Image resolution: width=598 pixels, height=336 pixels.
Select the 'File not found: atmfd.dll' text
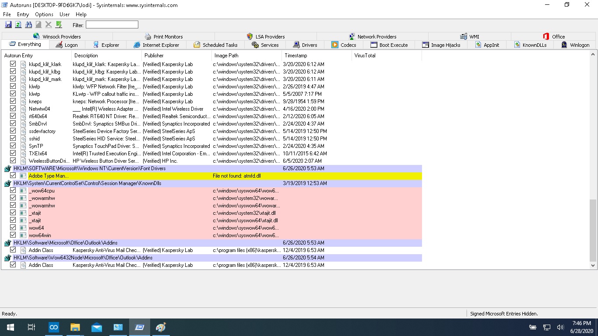(237, 176)
